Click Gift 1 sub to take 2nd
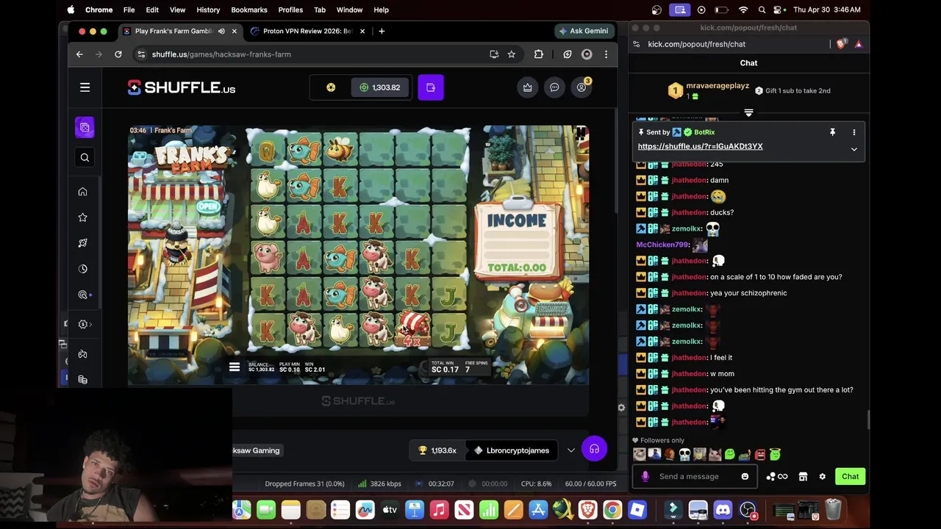The width and height of the screenshot is (941, 529). 792,91
